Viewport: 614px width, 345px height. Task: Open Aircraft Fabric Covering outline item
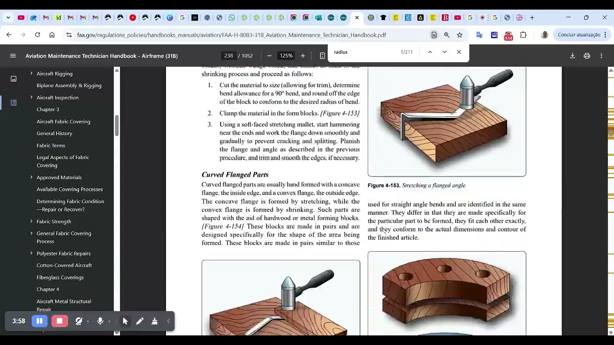(x=63, y=121)
